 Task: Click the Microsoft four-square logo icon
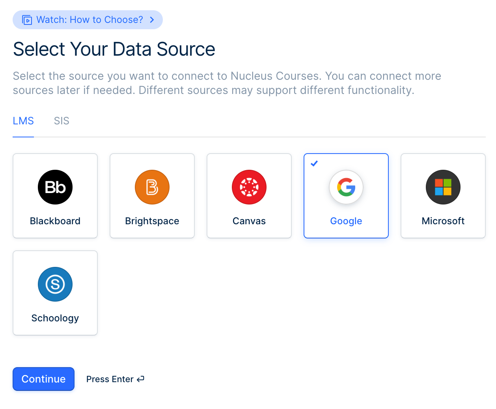tap(443, 187)
